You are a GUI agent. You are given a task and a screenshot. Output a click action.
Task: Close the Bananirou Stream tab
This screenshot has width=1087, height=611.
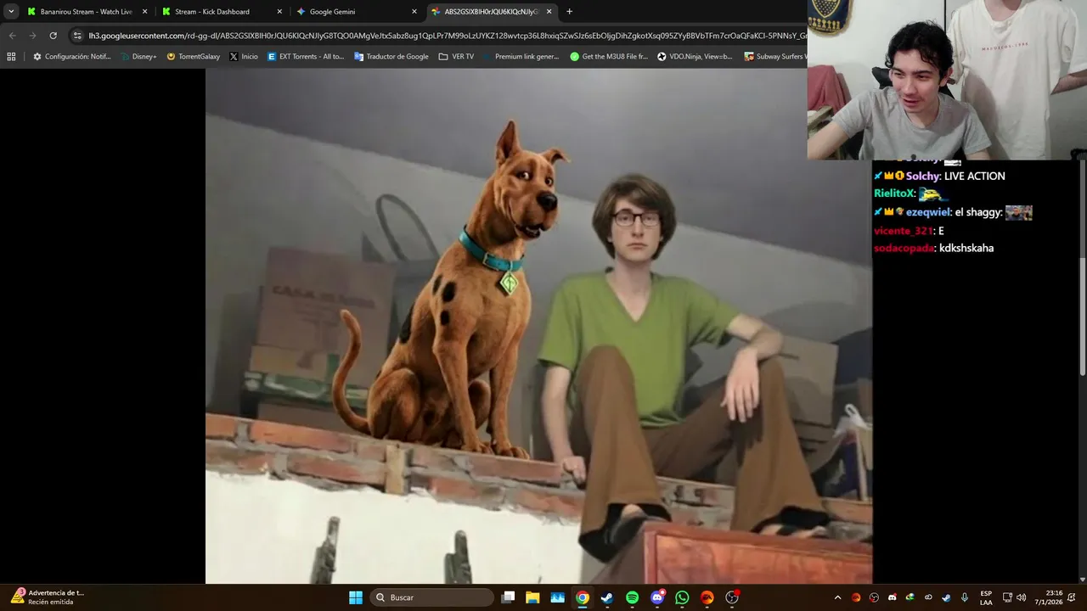[144, 12]
